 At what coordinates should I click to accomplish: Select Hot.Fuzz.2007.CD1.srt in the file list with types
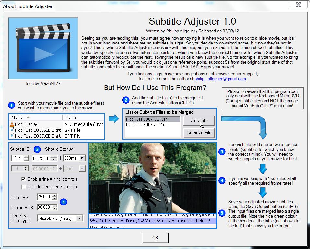pos(38,130)
